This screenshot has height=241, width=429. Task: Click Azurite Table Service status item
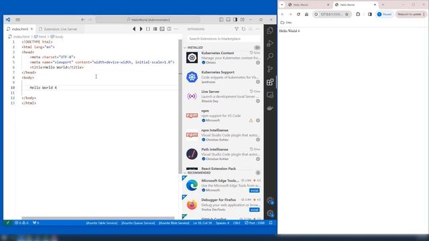point(101,223)
